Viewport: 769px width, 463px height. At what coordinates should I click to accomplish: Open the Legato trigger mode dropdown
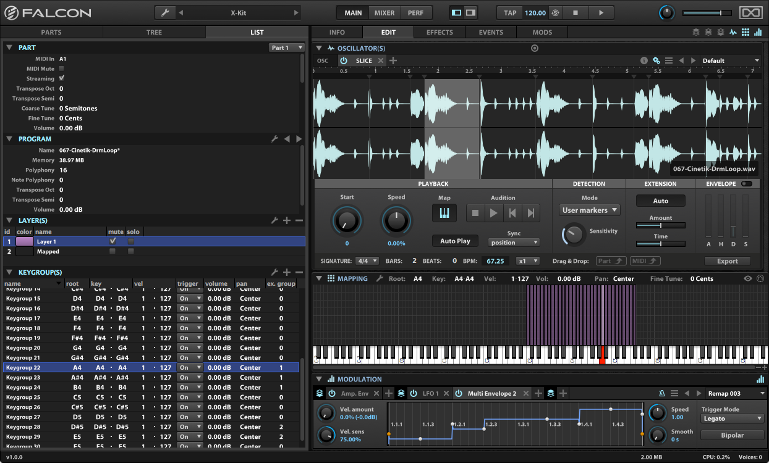733,419
